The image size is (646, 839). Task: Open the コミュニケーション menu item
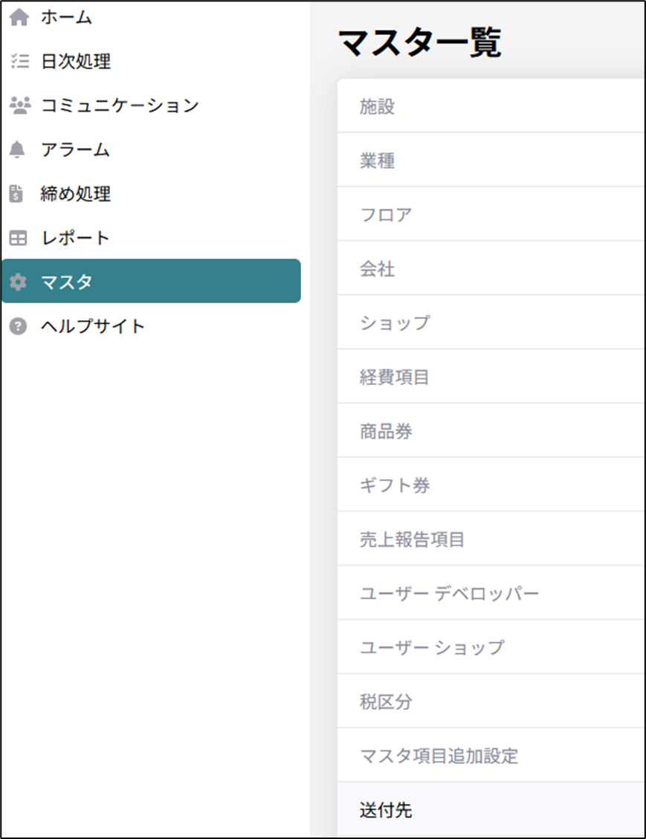click(x=120, y=106)
